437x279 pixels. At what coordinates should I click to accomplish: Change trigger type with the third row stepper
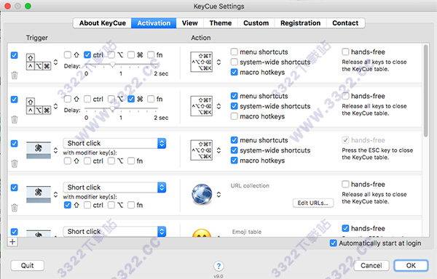pyautogui.click(x=56, y=150)
